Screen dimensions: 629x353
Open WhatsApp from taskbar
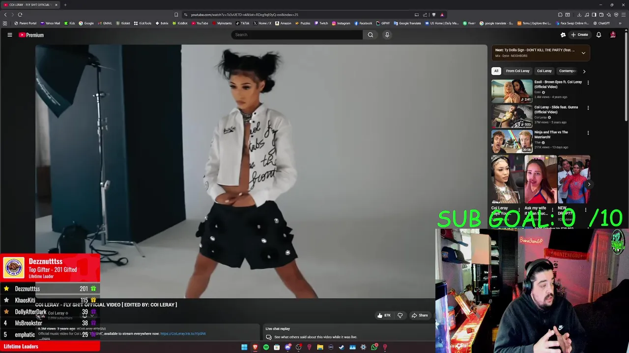coord(374,347)
